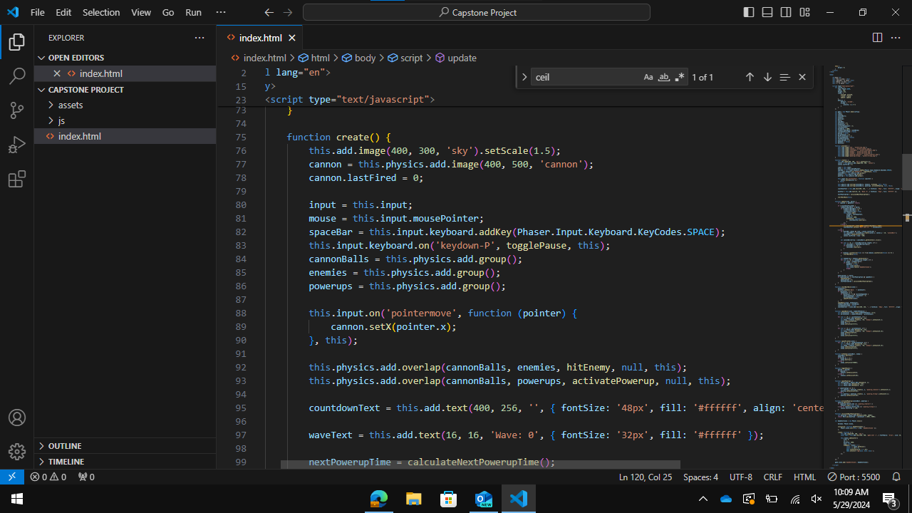This screenshot has width=912, height=513.
Task: Change language mode HTML in status bar
Action: pos(804,477)
